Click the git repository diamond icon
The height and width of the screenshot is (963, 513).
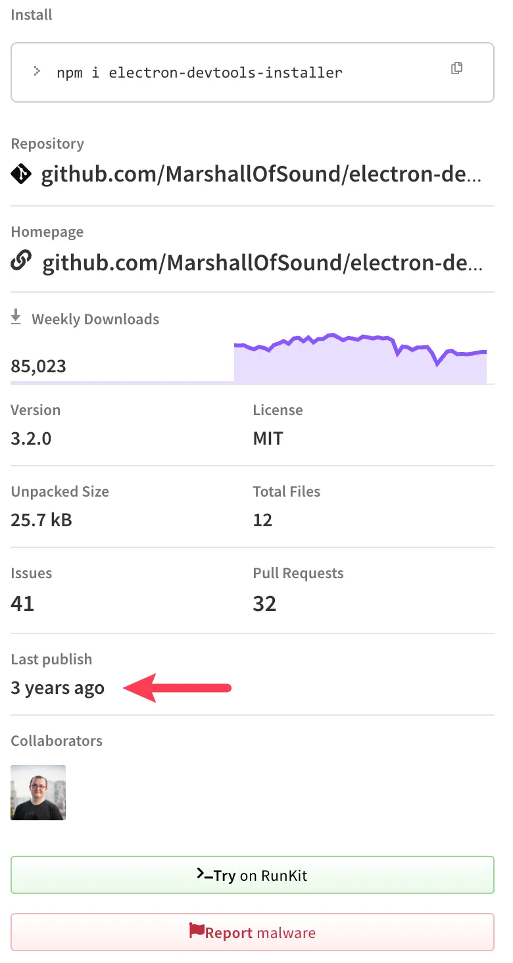(21, 174)
